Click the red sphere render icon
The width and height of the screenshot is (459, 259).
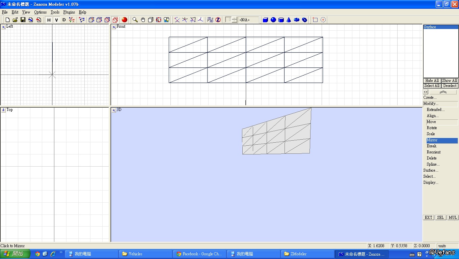[125, 20]
